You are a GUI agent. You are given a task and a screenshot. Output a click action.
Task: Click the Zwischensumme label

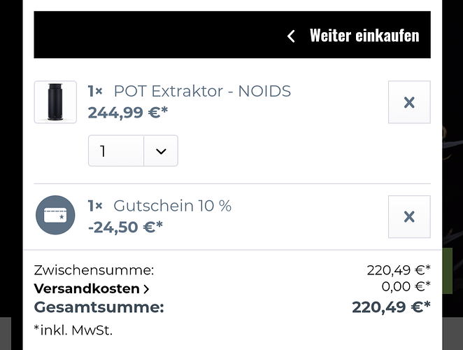click(94, 270)
